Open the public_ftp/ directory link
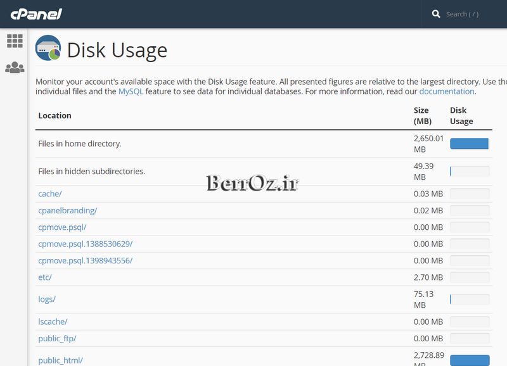The height and width of the screenshot is (366, 507). point(57,338)
